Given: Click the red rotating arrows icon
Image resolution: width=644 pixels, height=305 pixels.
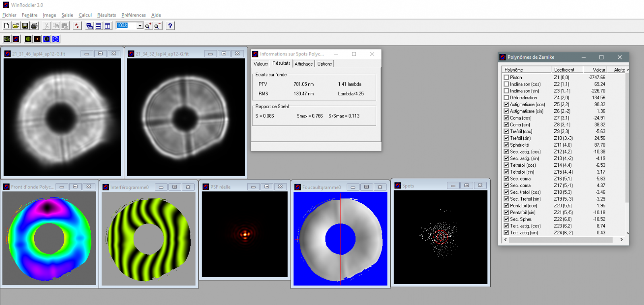Looking at the screenshot, I should coord(77,26).
